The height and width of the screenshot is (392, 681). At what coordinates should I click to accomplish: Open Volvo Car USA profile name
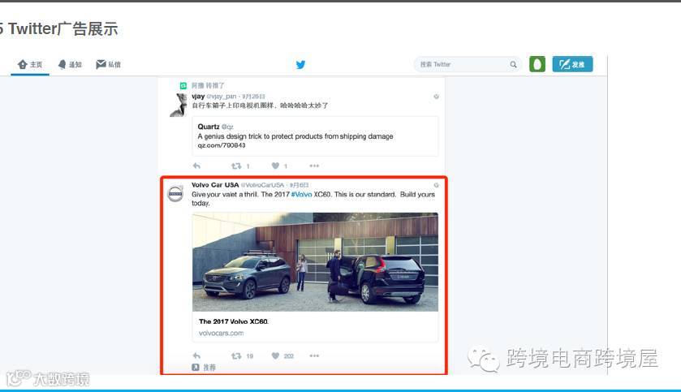[x=215, y=185]
